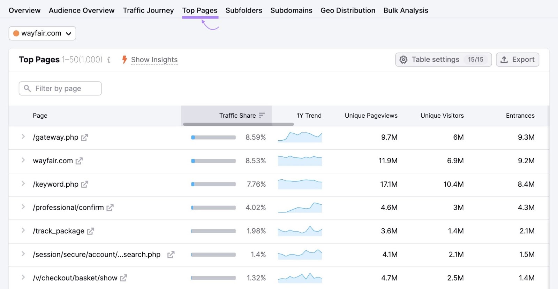
Task: Click the Show Insights link
Action: tap(154, 60)
